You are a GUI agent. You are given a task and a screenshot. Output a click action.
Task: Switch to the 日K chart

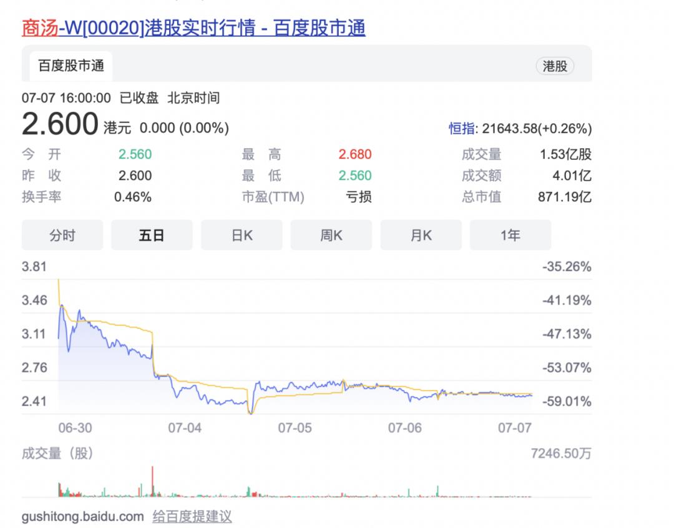[242, 236]
